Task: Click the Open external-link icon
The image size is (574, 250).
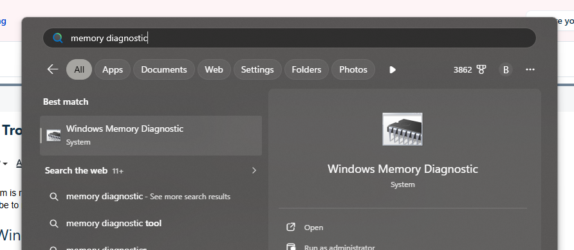Action: 291,228
